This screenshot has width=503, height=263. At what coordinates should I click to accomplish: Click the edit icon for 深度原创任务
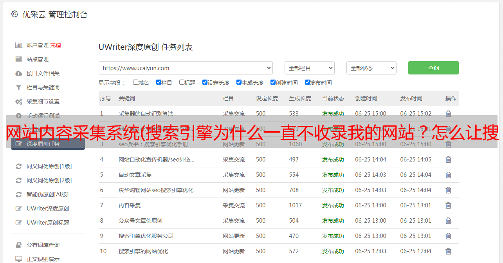click(18, 144)
